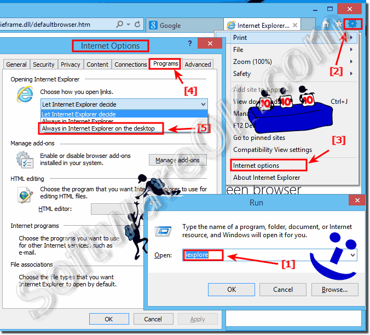Viewport: 370px width, 335px height.
Task: Open the Connections tab
Action: point(130,64)
